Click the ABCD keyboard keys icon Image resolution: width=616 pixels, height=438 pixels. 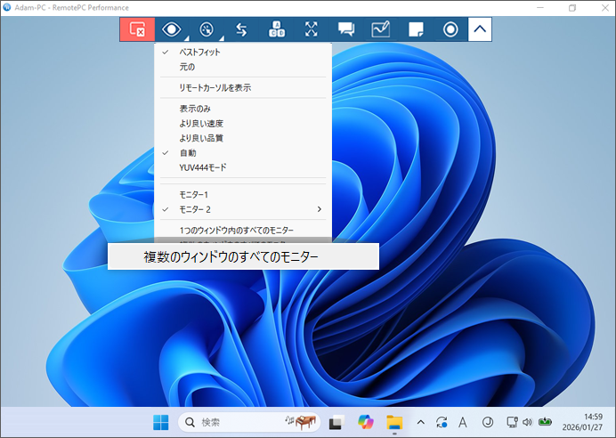coord(277,29)
